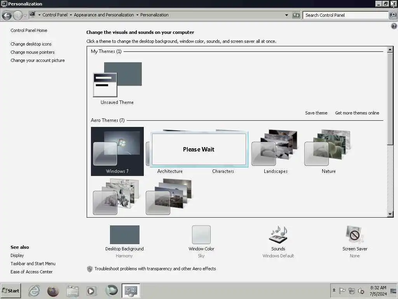The width and height of the screenshot is (398, 299).
Task: Open Display under See also
Action: click(x=17, y=255)
